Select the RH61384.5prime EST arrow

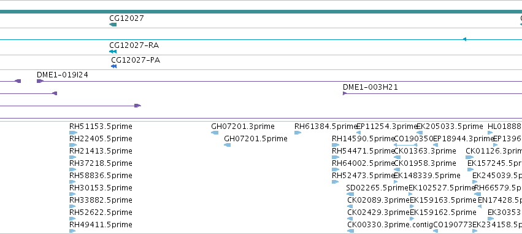click(298, 133)
